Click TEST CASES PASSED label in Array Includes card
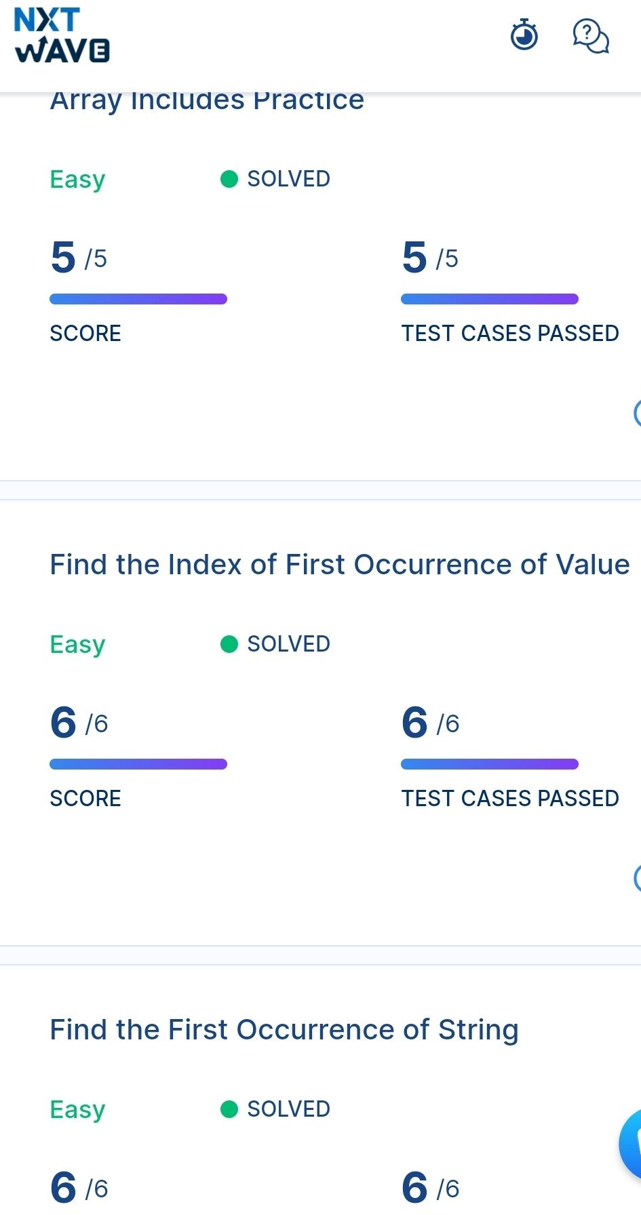The height and width of the screenshot is (1215, 641). click(510, 334)
